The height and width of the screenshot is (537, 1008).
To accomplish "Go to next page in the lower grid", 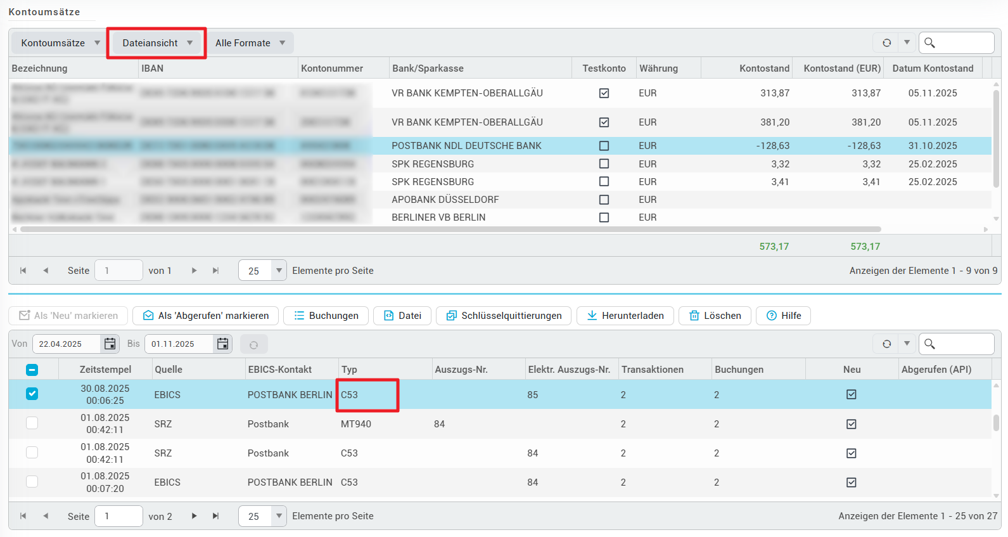I will 195,516.
